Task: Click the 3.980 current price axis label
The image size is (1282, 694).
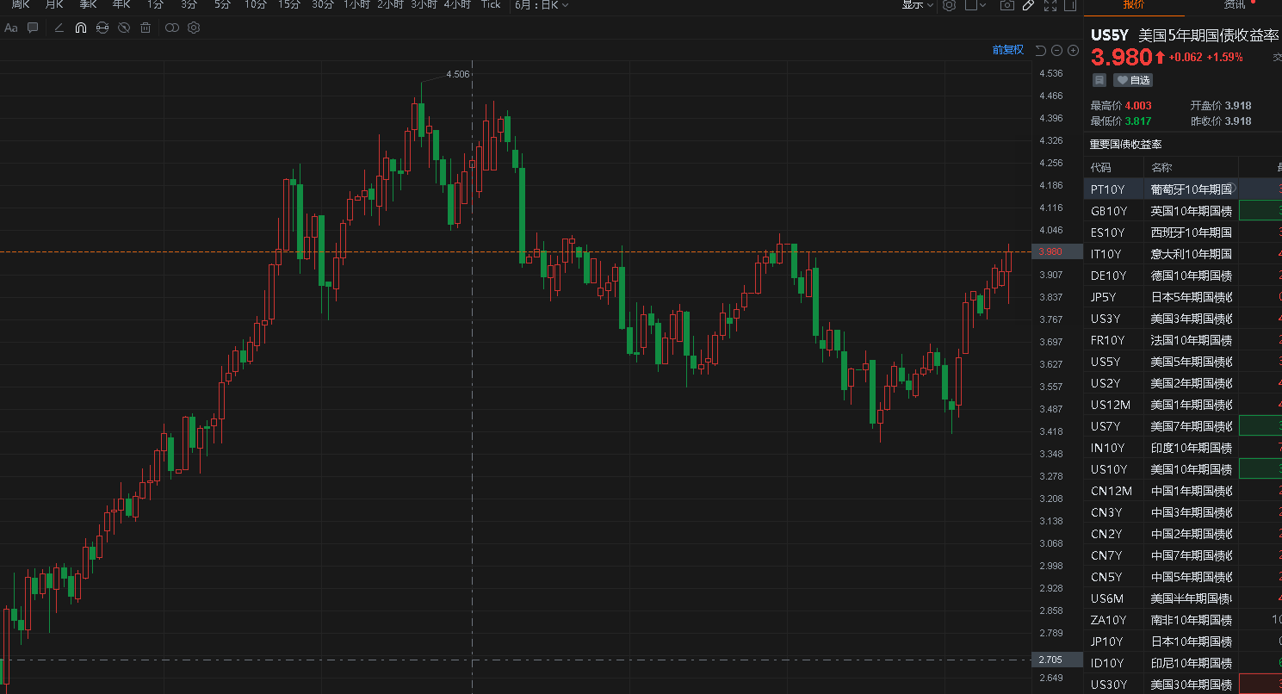Action: tap(1056, 251)
